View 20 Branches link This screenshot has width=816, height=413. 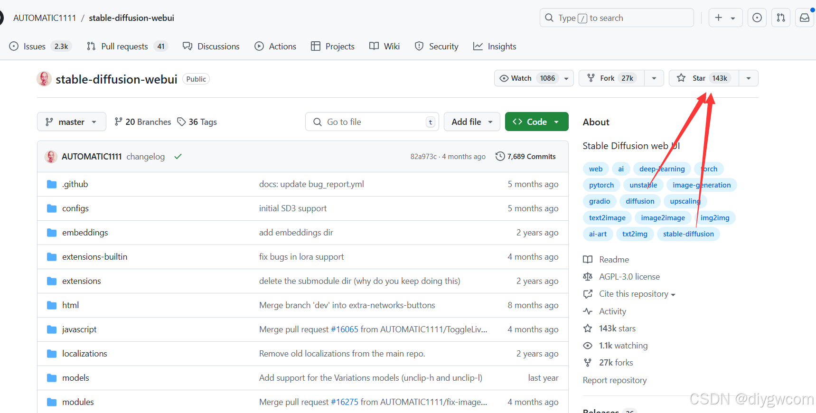click(143, 122)
